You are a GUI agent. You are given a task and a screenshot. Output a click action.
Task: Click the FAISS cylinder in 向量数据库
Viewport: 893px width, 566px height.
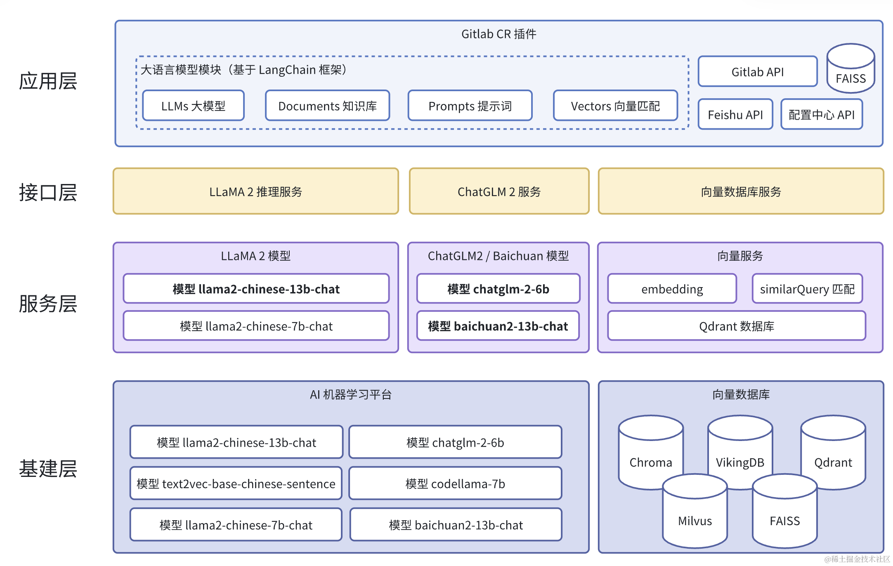(784, 511)
